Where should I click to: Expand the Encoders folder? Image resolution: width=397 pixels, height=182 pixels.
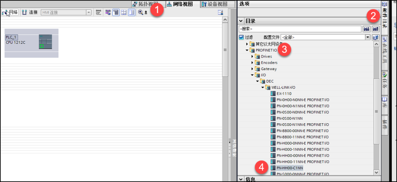pyautogui.click(x=252, y=62)
